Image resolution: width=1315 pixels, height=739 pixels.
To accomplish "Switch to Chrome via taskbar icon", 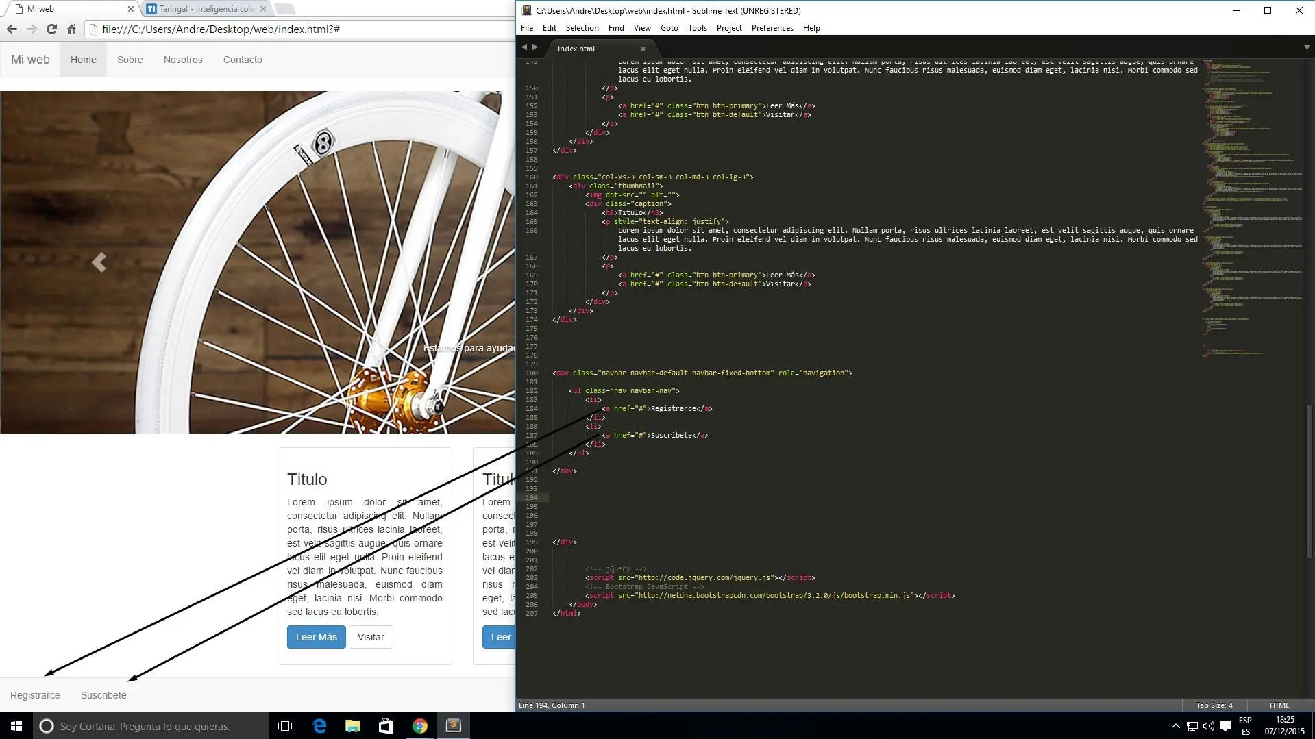I will pos(420,726).
